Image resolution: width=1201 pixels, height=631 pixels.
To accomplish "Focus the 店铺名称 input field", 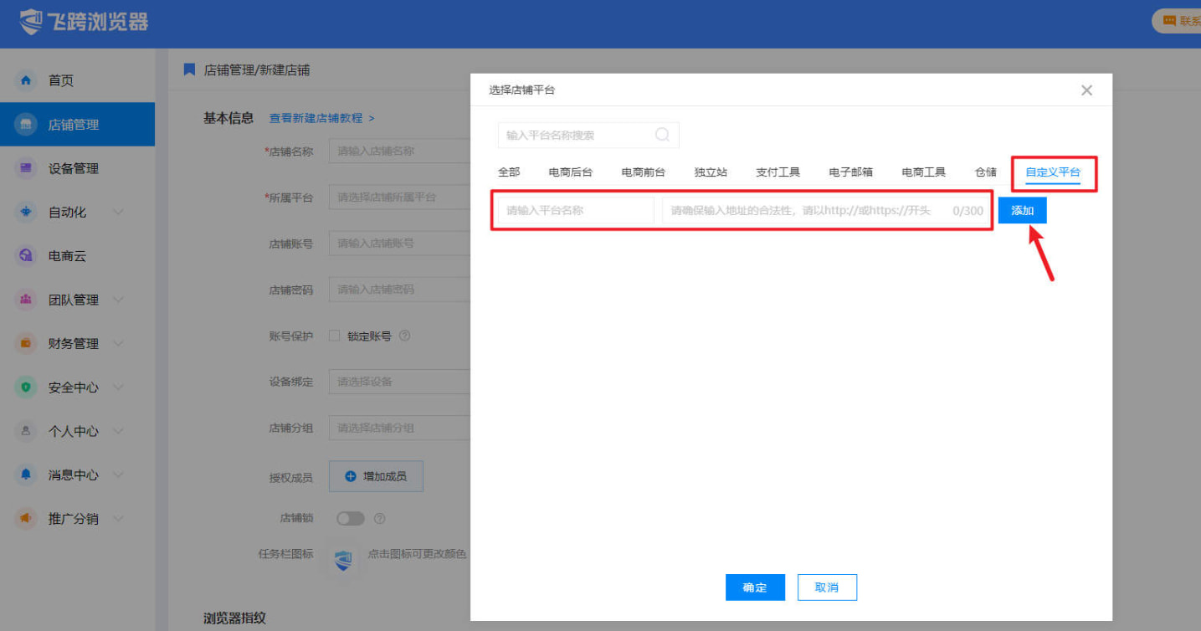I will click(x=399, y=151).
